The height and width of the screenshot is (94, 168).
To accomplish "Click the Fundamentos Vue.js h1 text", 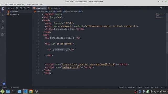I will click(62, 38).
